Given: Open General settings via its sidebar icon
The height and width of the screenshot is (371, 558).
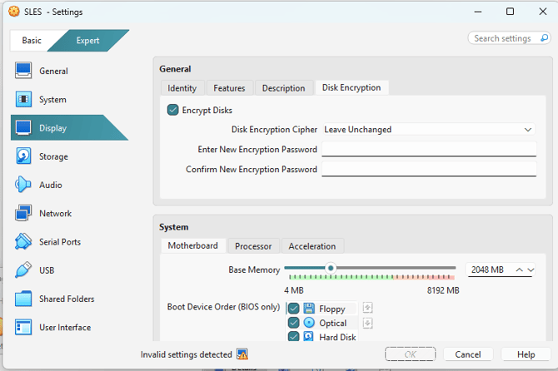Looking at the screenshot, I should click(x=23, y=72).
